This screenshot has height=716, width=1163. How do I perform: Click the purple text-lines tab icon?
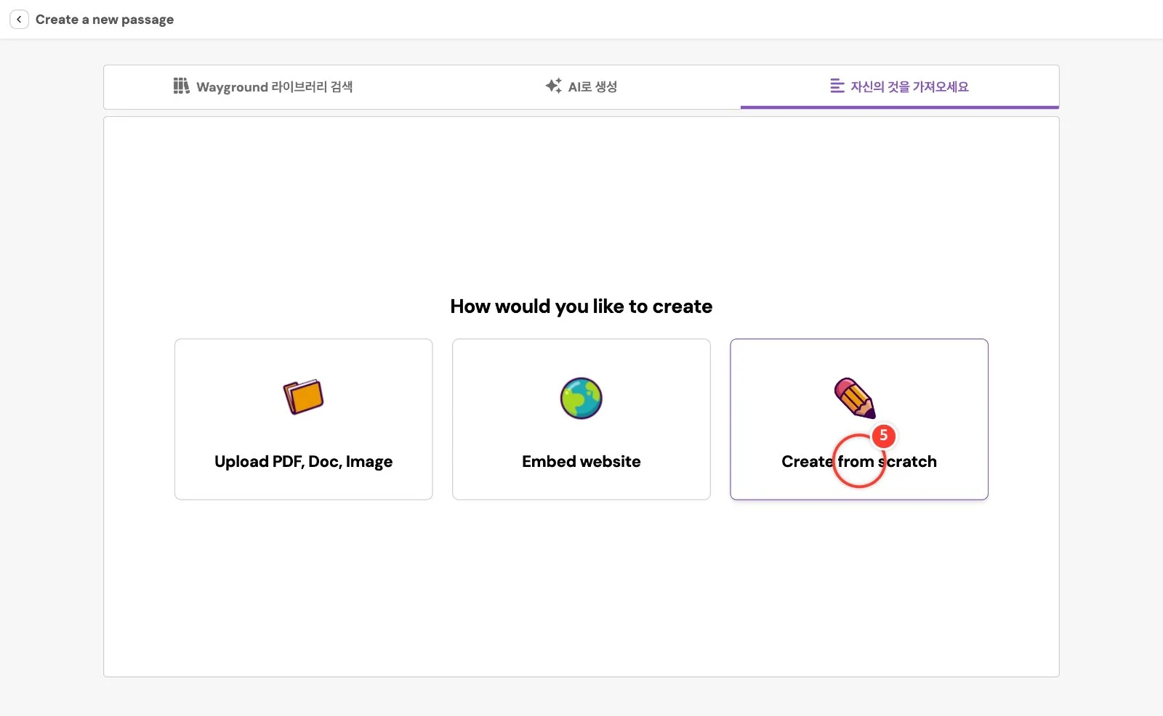[837, 86]
